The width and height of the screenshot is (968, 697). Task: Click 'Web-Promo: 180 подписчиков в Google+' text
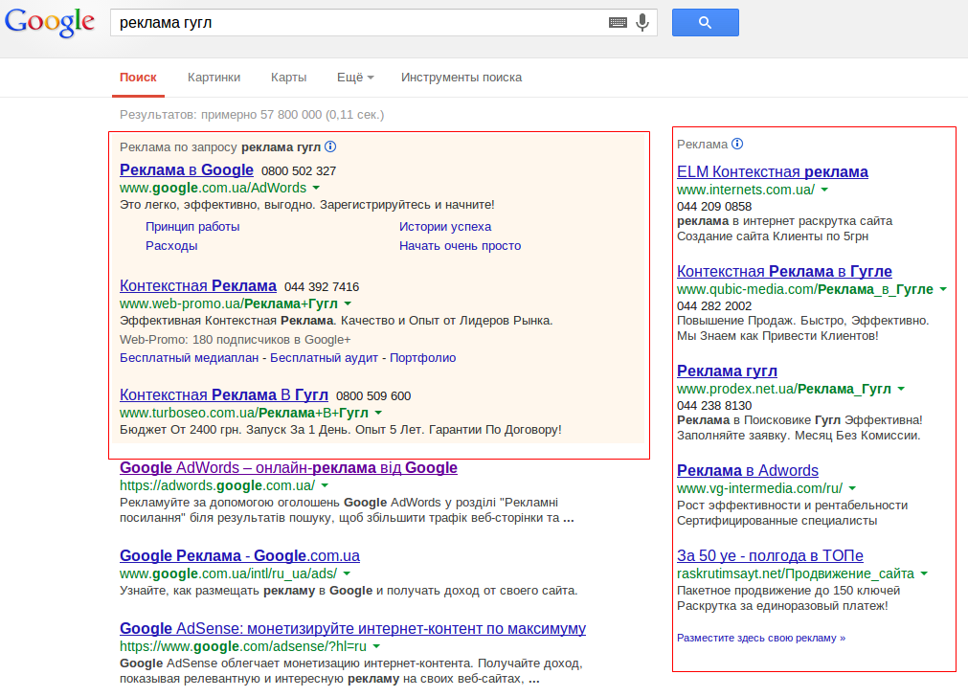coord(236,340)
